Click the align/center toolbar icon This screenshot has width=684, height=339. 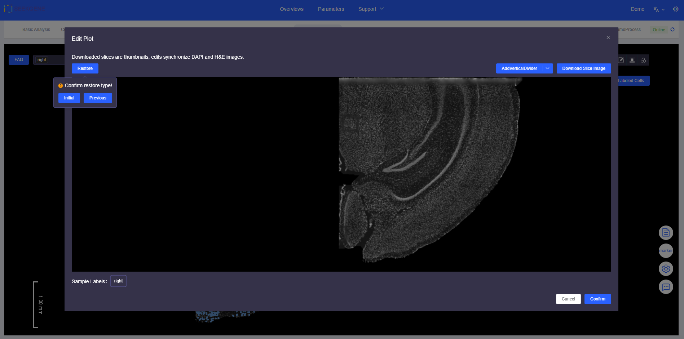[x=632, y=60]
